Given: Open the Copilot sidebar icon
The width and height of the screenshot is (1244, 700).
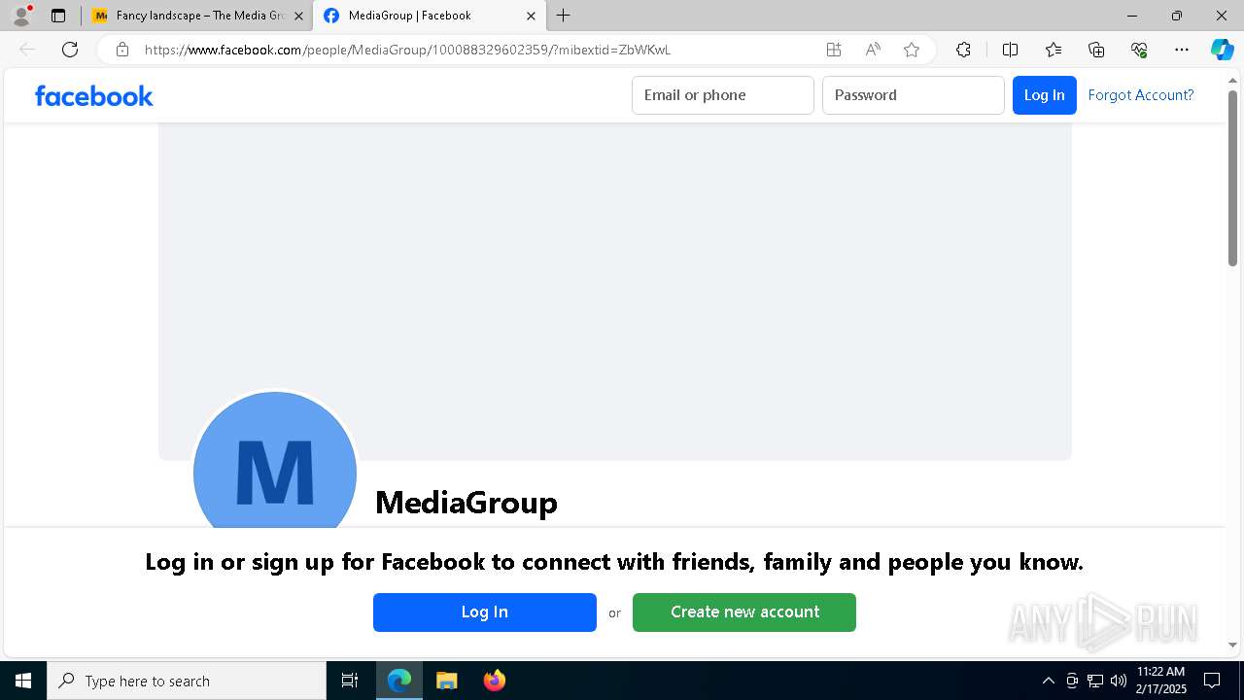Looking at the screenshot, I should tap(1222, 50).
